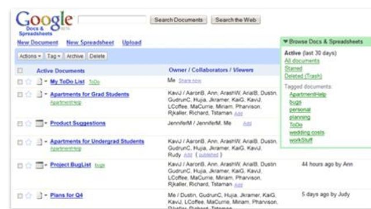Open dropdown arrow next to Product Suggestions
Image resolution: width=371 pixels, height=209 pixels.
(x=46, y=123)
